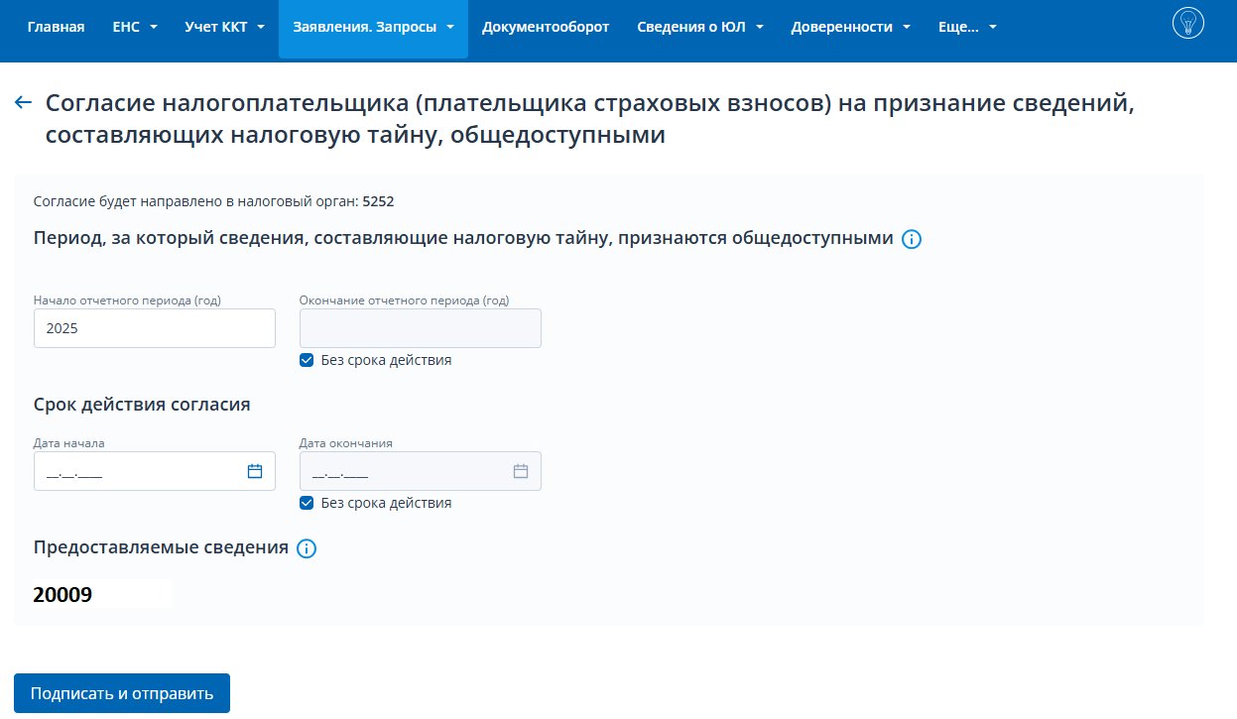
Task: Open info icon next to period heading
Action: pos(912,240)
